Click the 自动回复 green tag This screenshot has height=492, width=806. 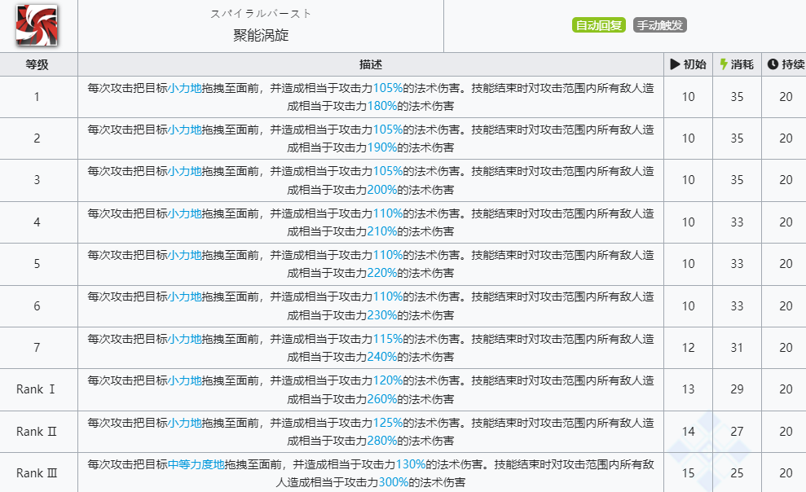point(599,24)
